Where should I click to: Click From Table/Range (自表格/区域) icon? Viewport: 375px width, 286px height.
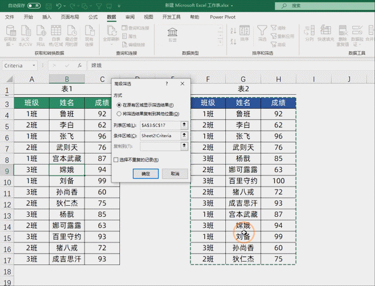[x=56, y=31]
